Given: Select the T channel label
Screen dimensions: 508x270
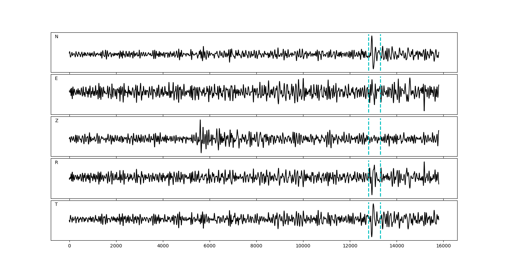Looking at the screenshot, I should coord(56,205).
